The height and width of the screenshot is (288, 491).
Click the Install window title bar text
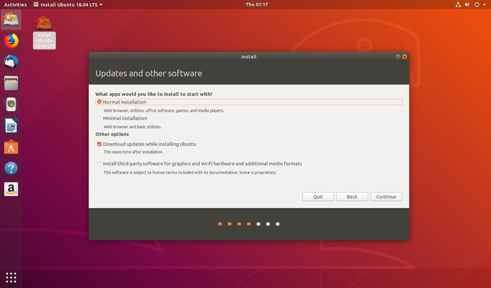(249, 57)
